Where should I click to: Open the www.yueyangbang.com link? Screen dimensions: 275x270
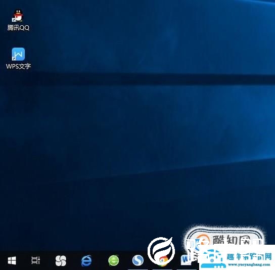249,264
